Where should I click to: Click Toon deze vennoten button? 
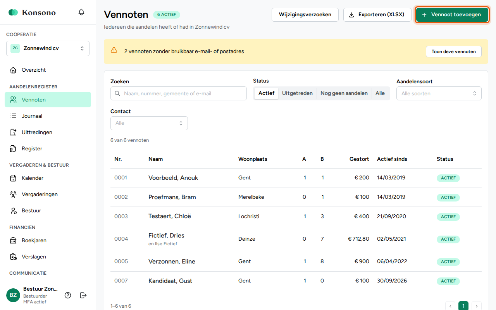click(454, 52)
